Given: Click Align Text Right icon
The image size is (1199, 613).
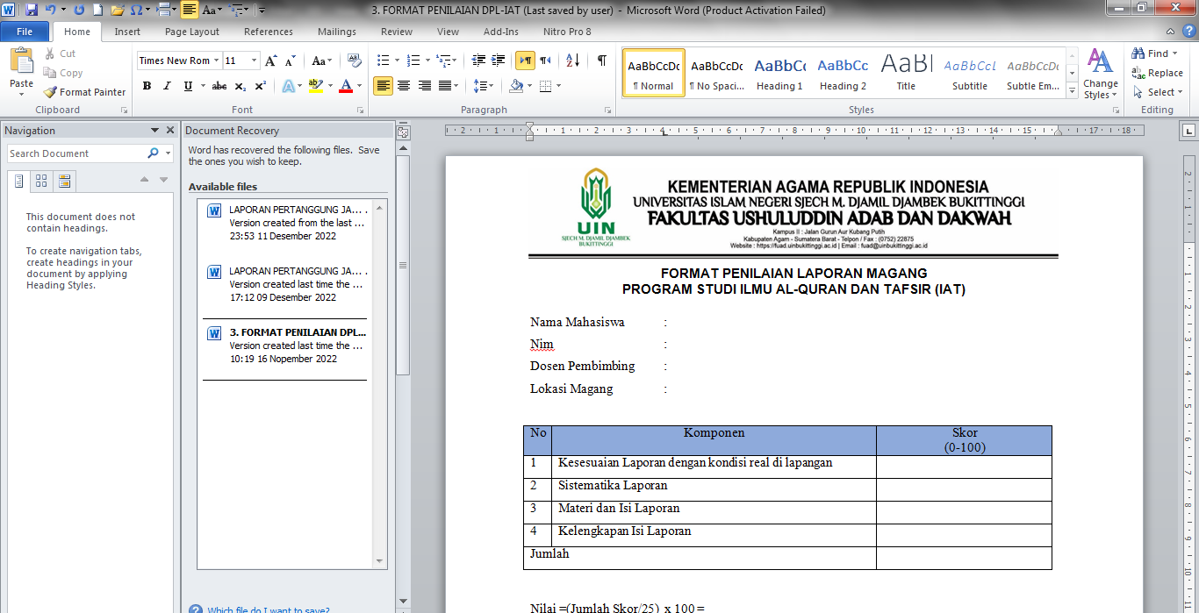Looking at the screenshot, I should coord(425,86).
